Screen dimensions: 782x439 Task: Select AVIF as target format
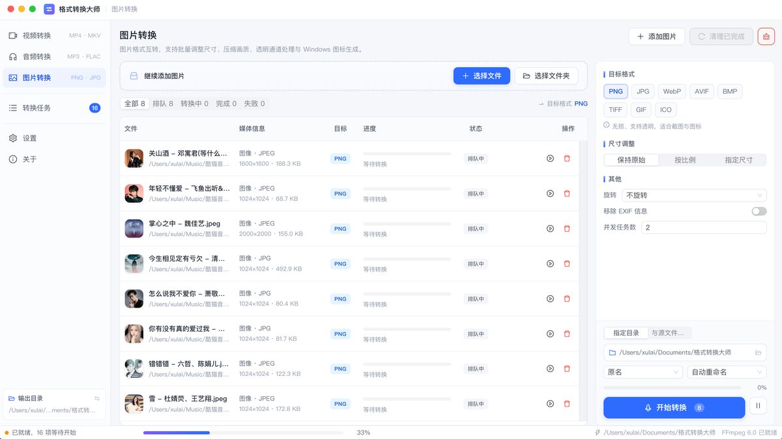click(702, 92)
